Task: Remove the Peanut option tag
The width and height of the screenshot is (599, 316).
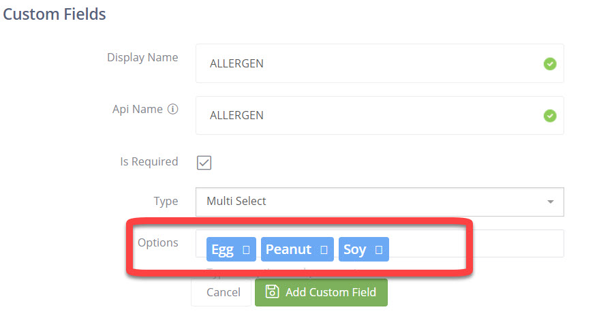Action: tap(324, 250)
